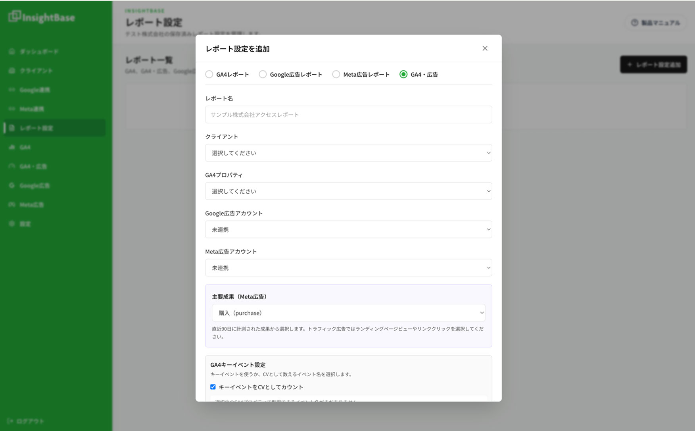695x431 pixels.
Task: Select the GA4レポート radio option
Action: (209, 74)
